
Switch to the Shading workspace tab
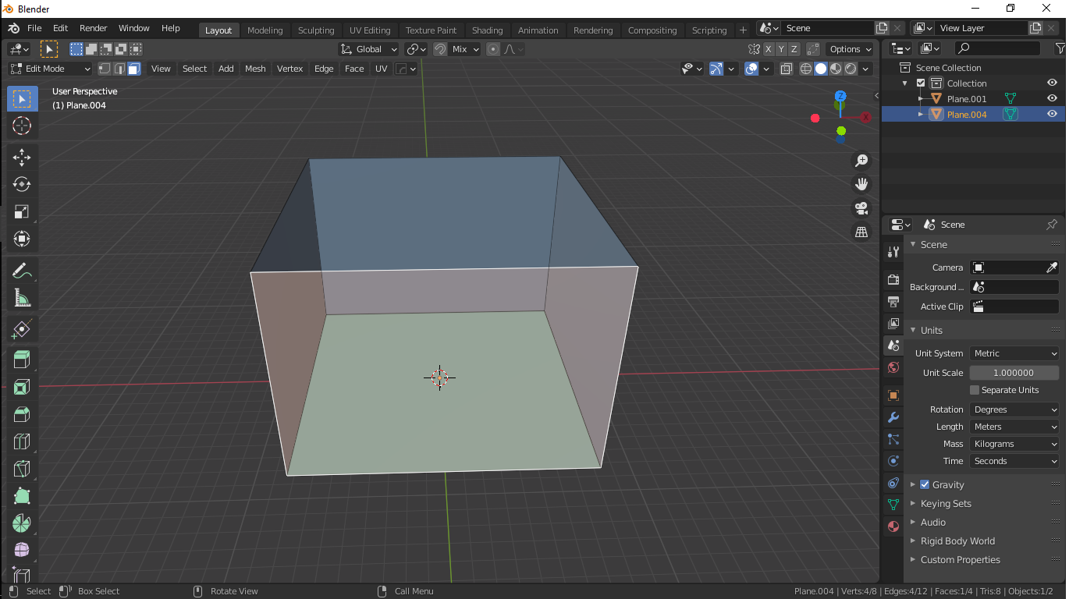click(488, 30)
